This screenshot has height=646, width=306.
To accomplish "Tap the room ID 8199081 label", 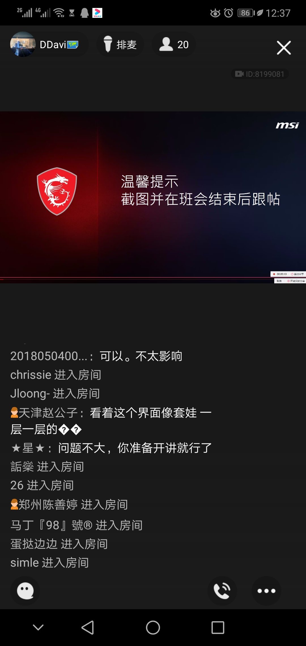I will tap(260, 74).
